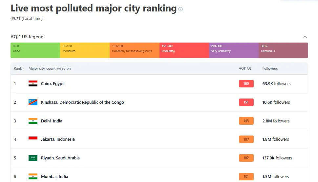Screen dimensions: 318x182
Task: Click the Indonesia flag icon
Action: 33,139
